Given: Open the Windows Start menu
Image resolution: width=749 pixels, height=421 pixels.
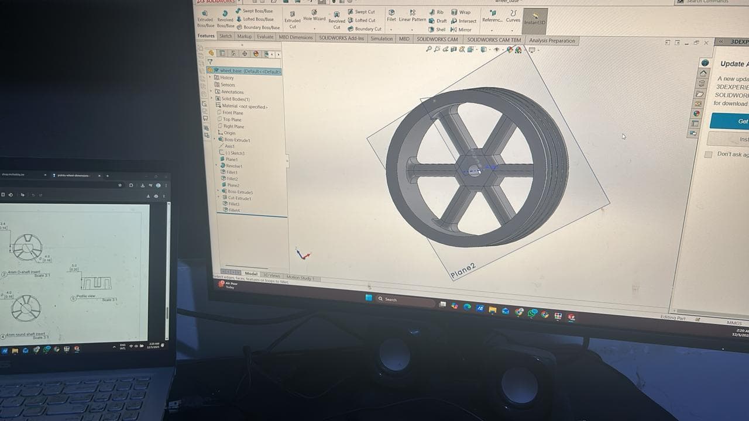Looking at the screenshot, I should pyautogui.click(x=369, y=298).
